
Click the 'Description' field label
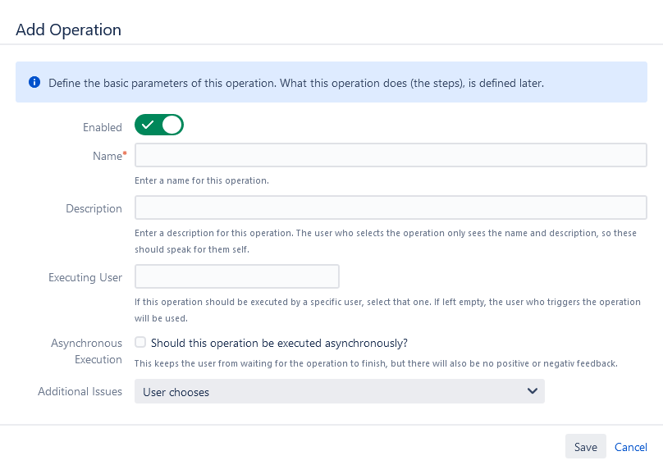[94, 208]
